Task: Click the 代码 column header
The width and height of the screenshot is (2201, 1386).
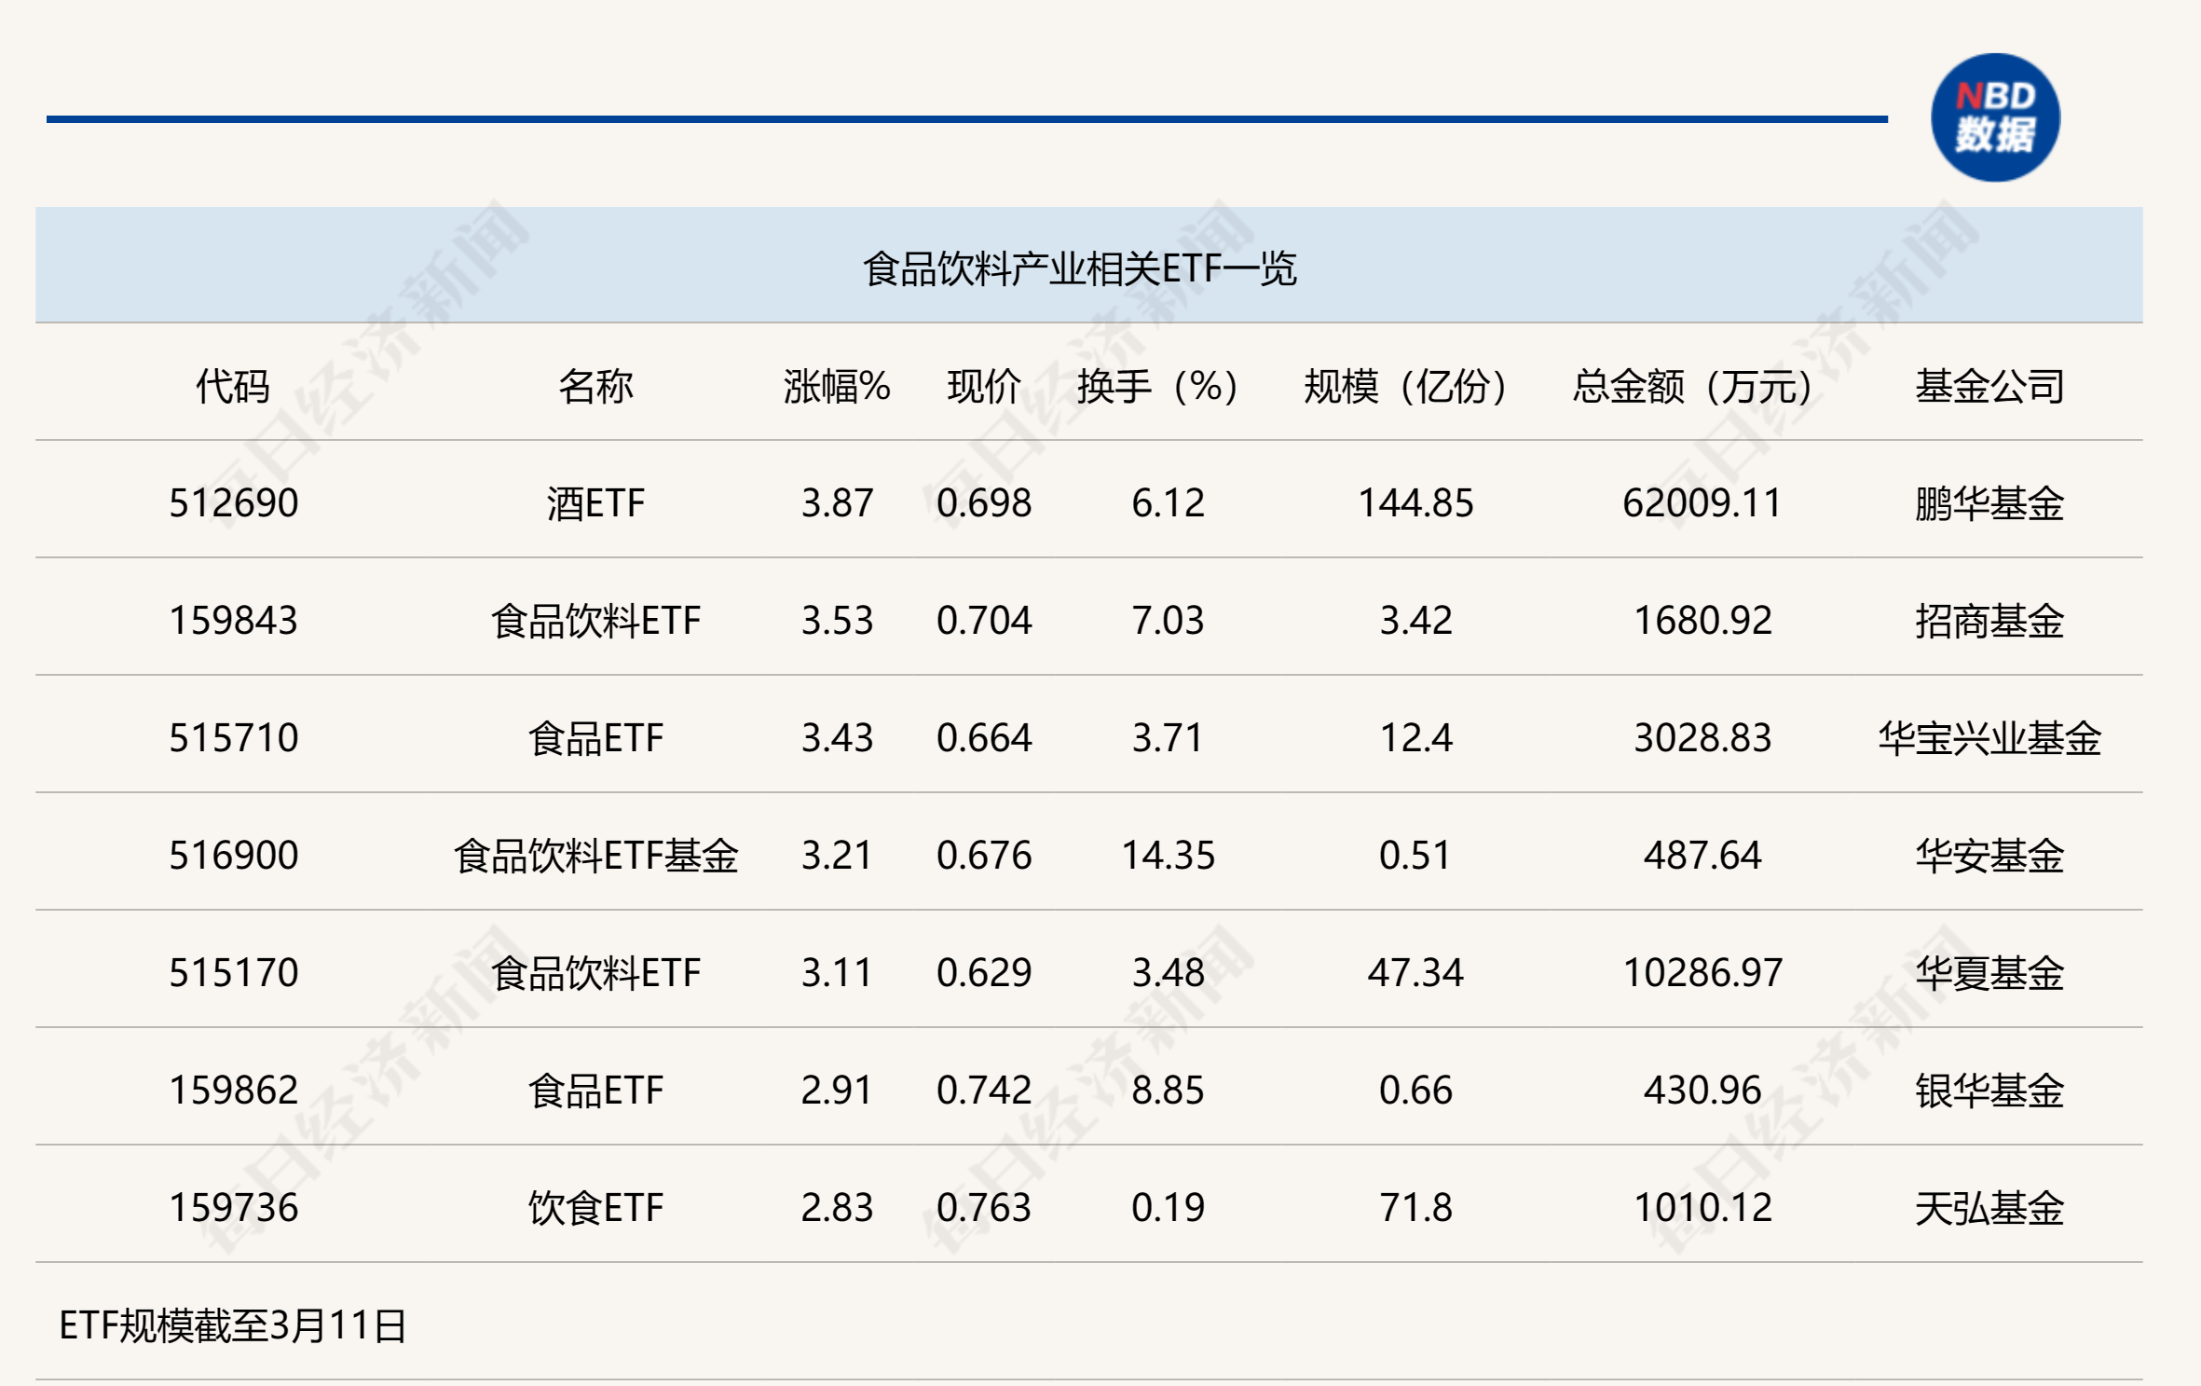Action: [233, 386]
